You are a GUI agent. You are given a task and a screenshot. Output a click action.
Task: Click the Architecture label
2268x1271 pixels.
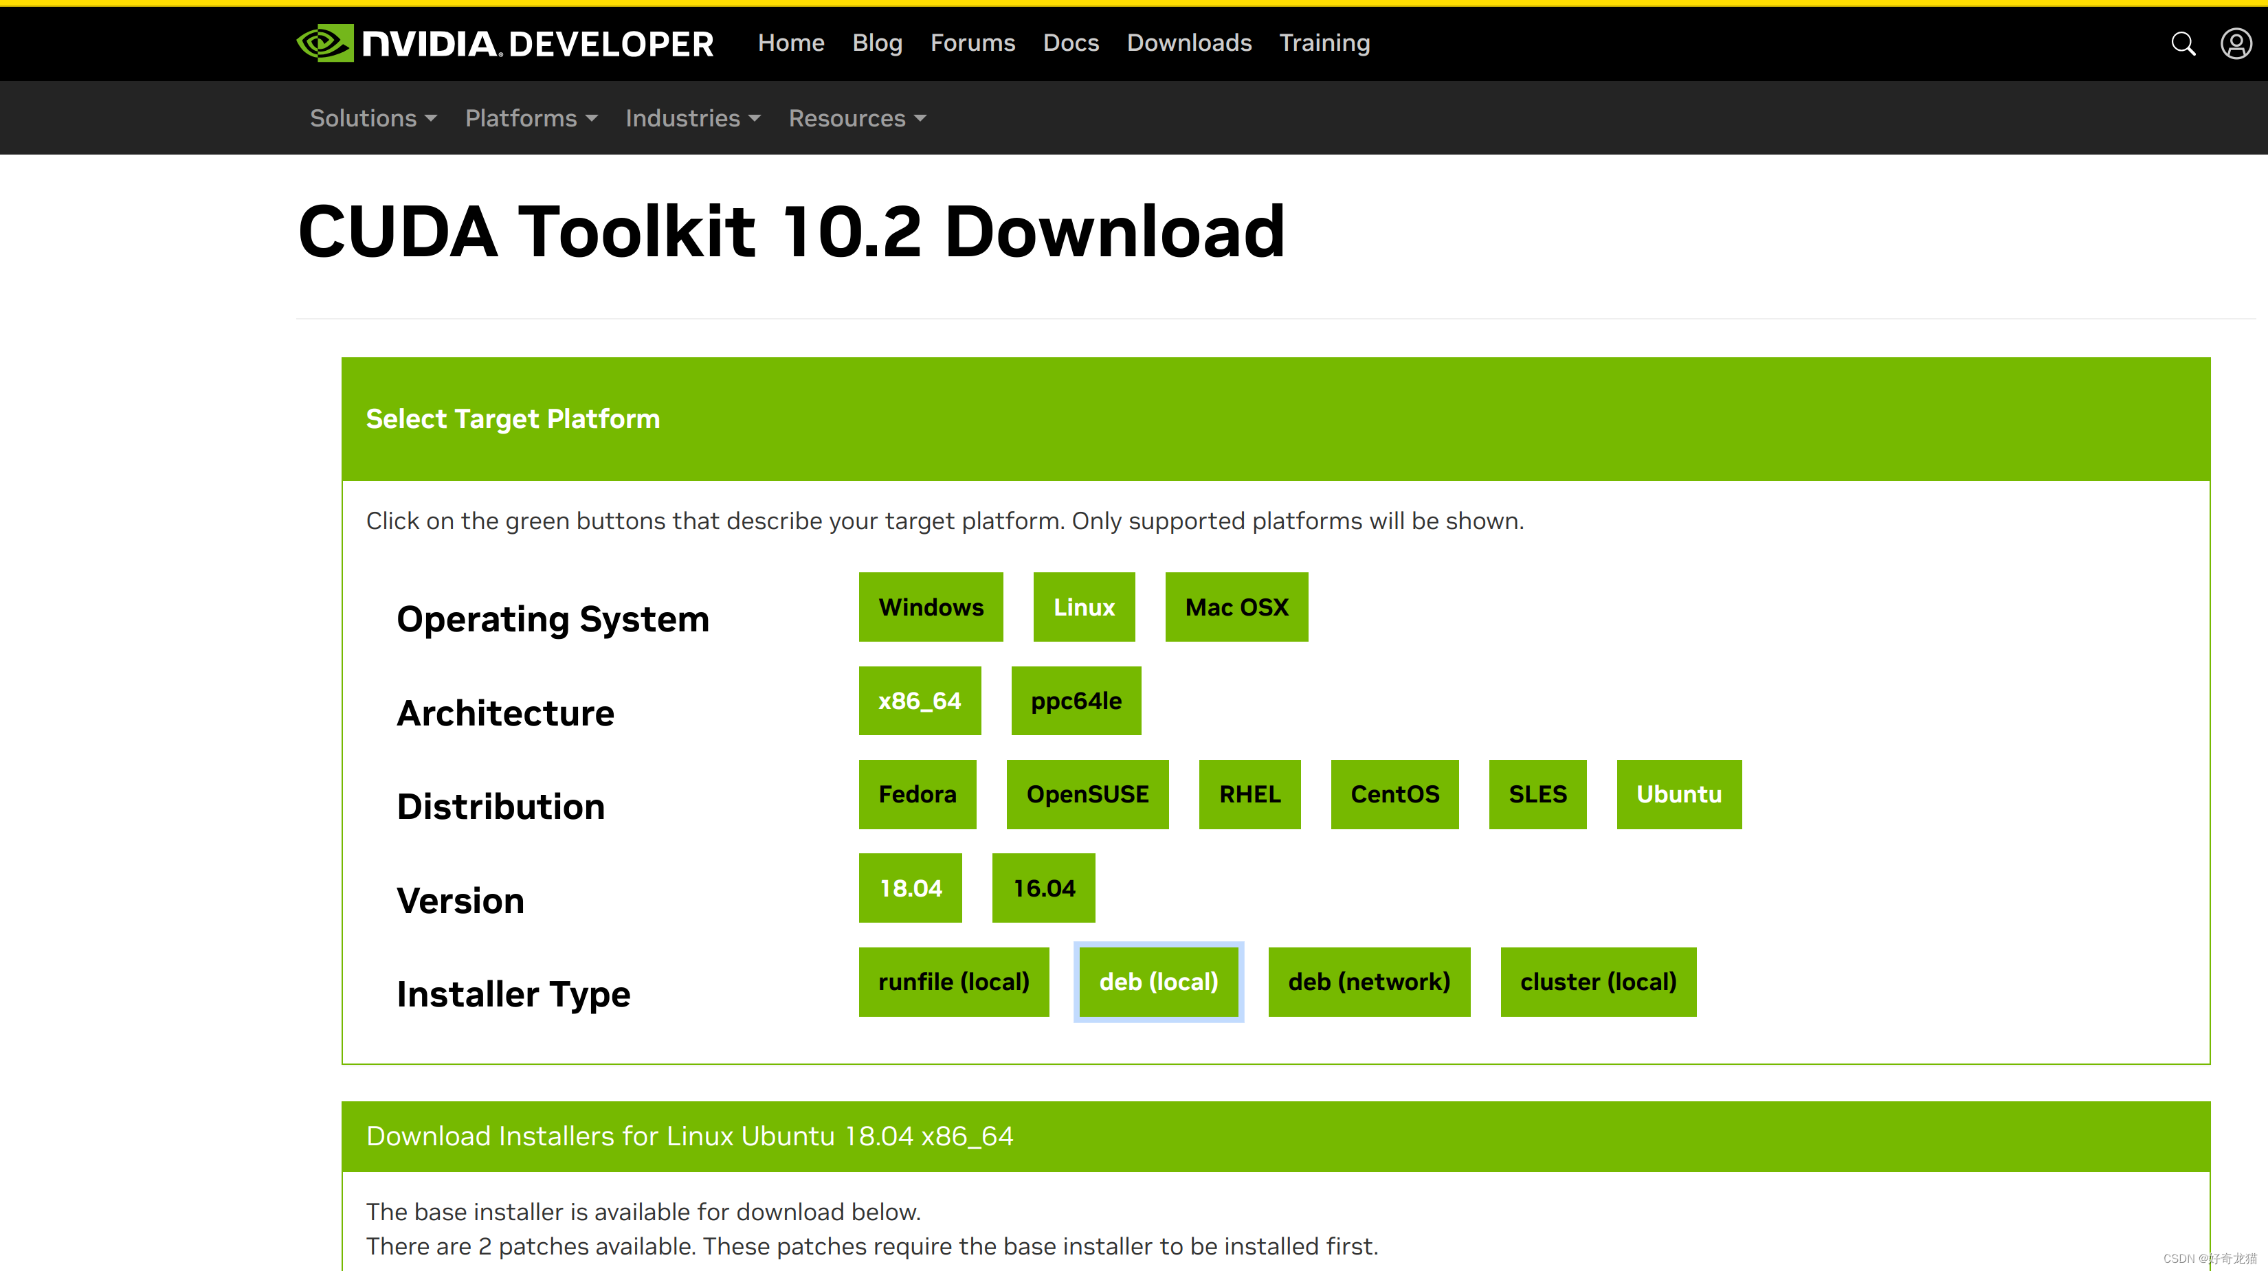pos(505,713)
